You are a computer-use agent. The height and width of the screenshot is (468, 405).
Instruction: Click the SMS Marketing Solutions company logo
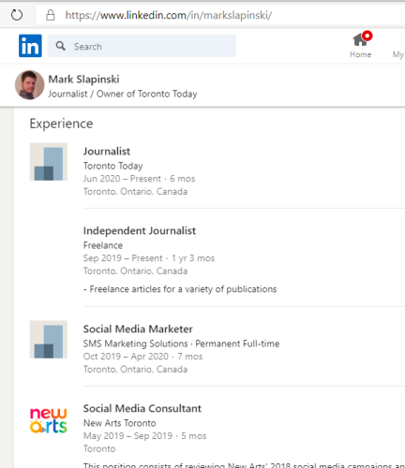pos(49,340)
